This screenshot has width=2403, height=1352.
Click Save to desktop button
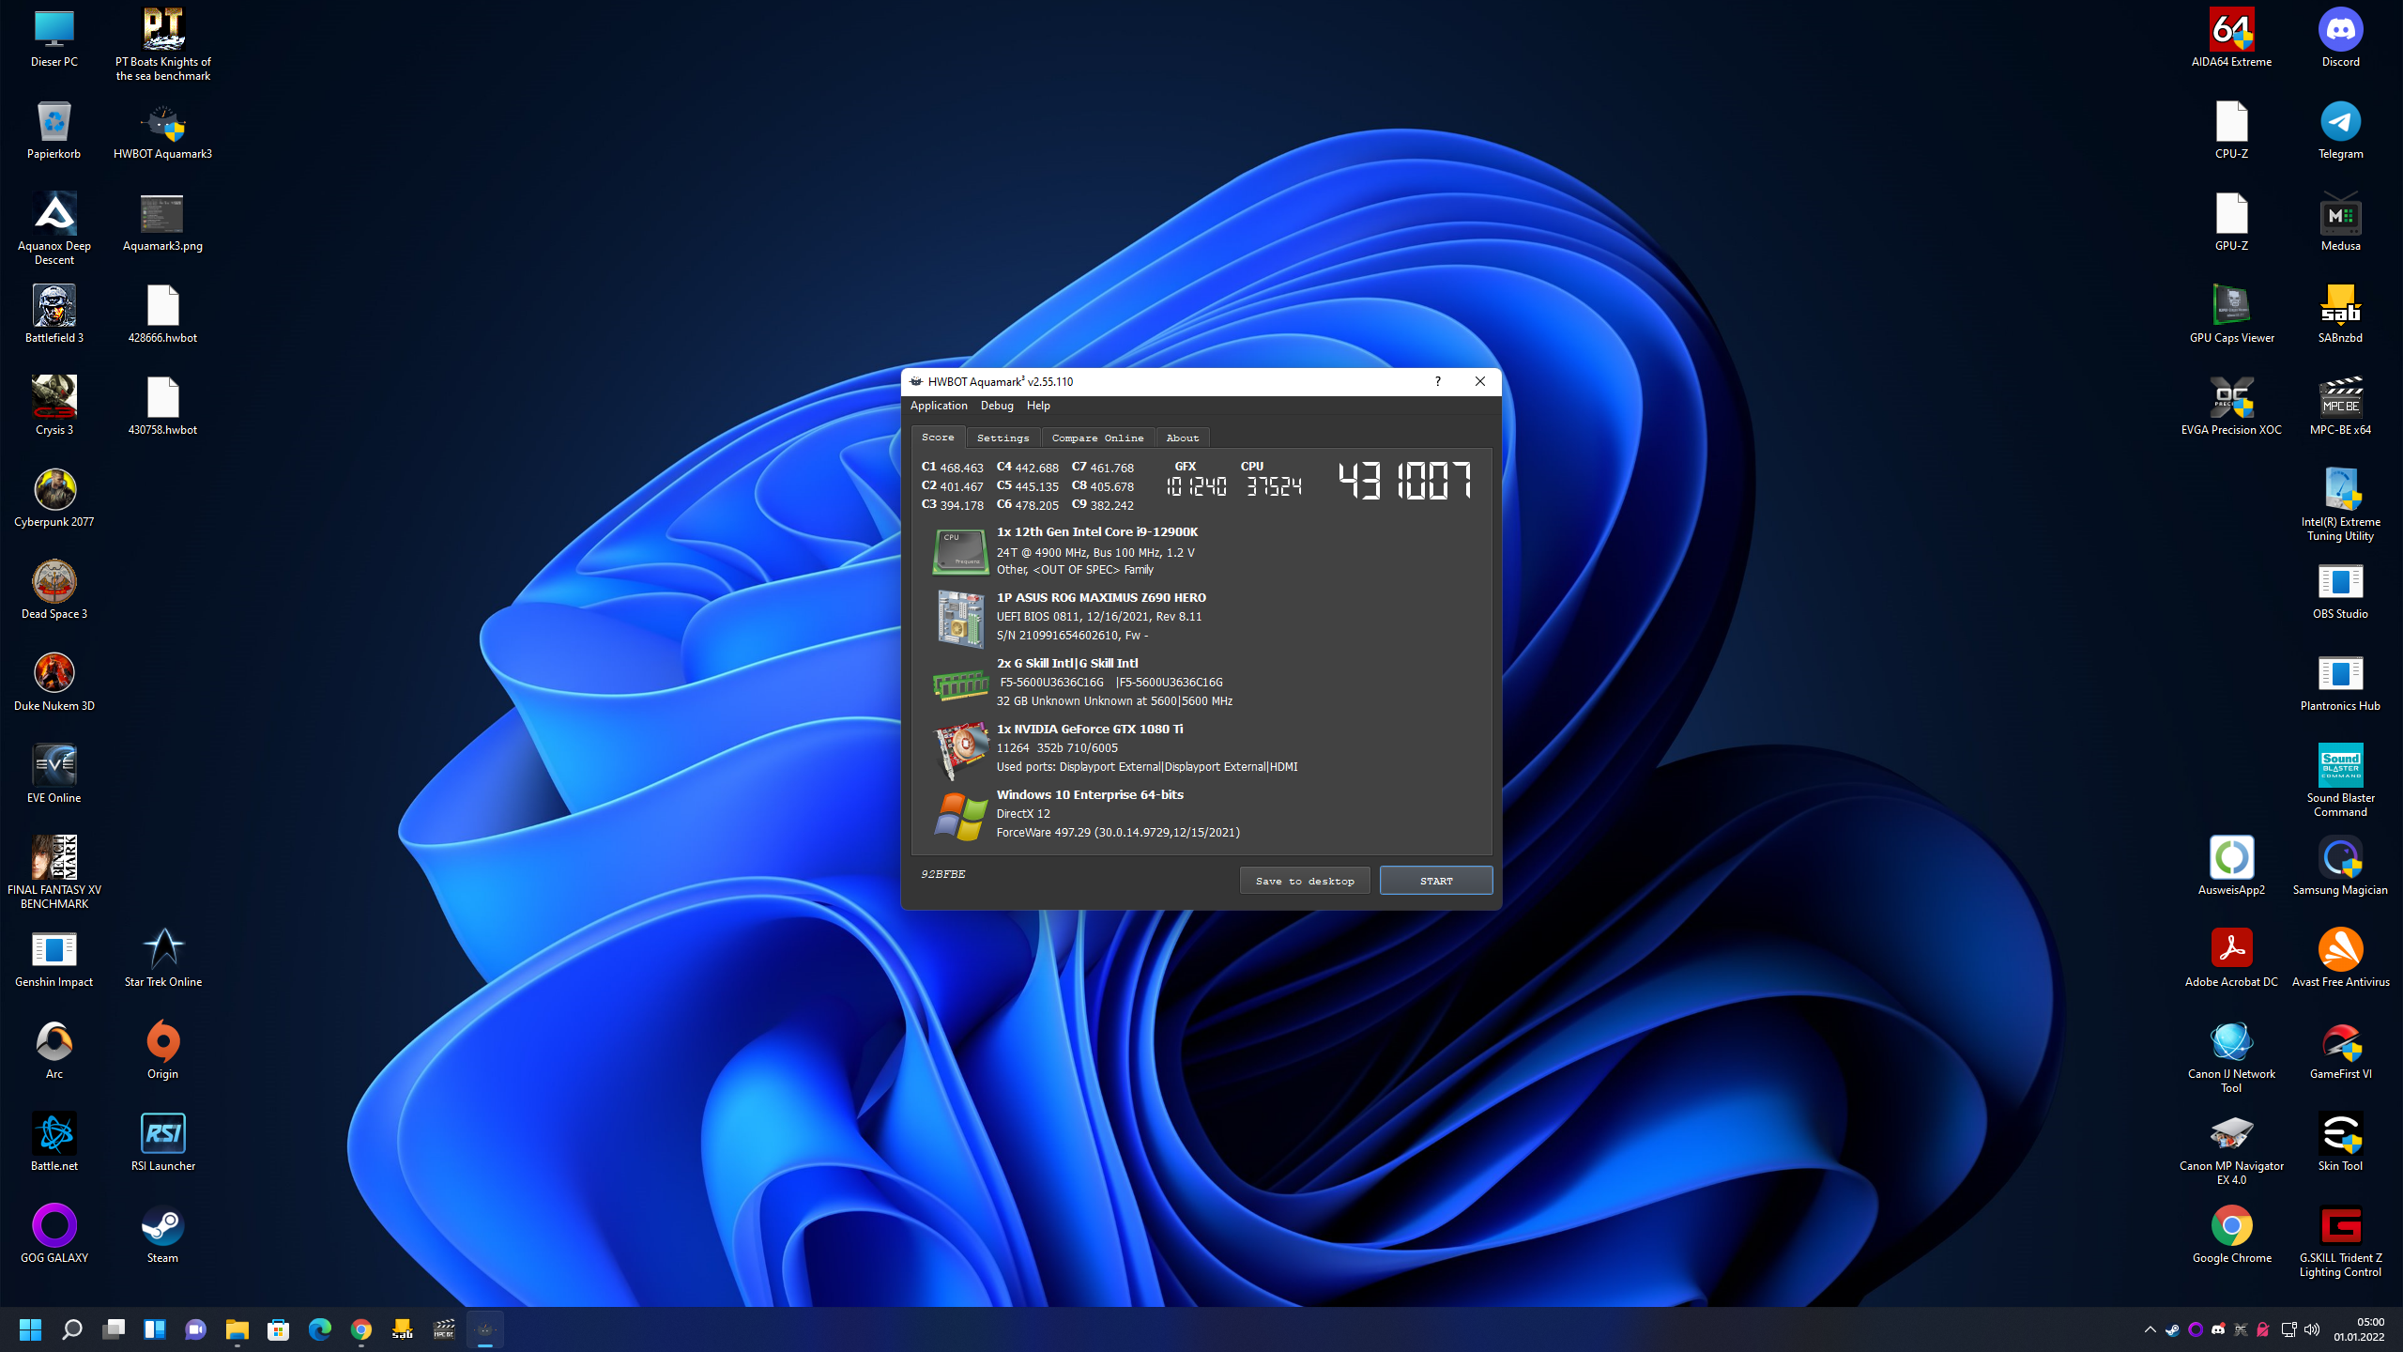(1305, 881)
